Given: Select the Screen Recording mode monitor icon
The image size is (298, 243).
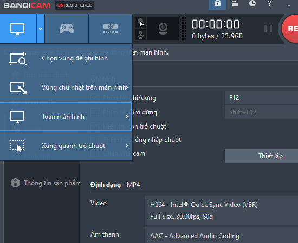Looking at the screenshot, I should click(18, 29).
